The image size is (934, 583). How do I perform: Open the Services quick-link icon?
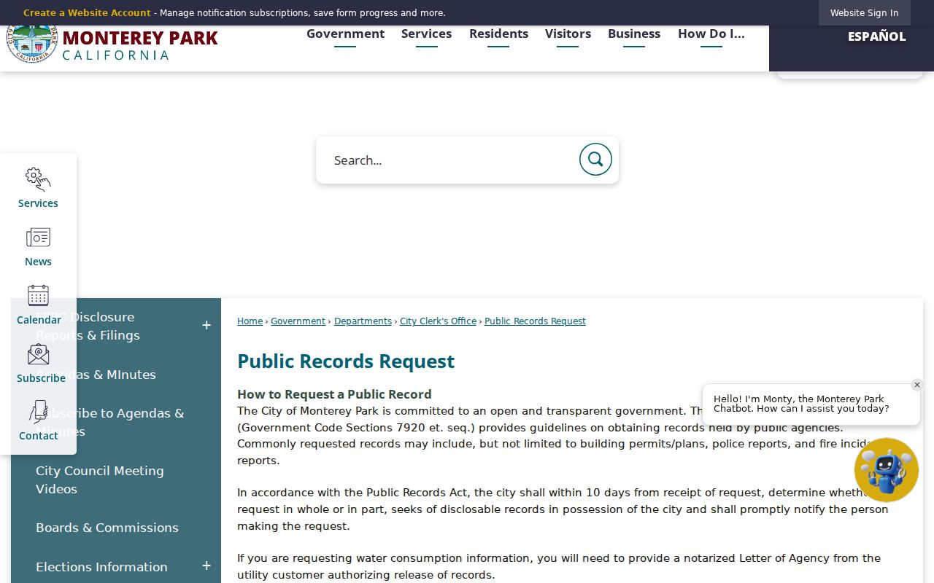pos(38,179)
